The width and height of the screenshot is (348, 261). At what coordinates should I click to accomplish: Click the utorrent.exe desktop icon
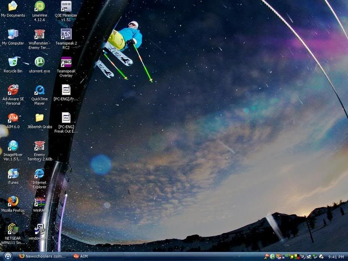[x=40, y=62]
